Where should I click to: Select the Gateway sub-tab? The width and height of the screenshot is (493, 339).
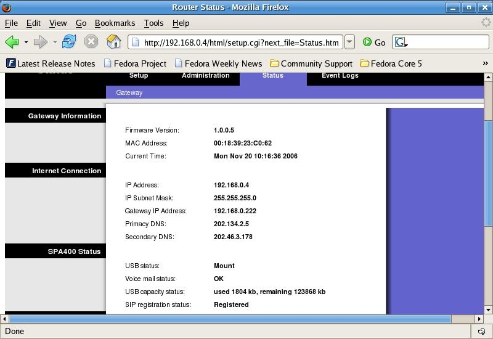click(129, 92)
